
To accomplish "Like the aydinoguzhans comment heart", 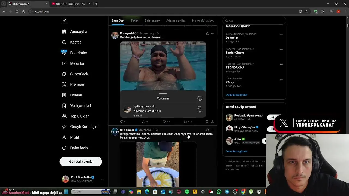I will (x=199, y=108).
